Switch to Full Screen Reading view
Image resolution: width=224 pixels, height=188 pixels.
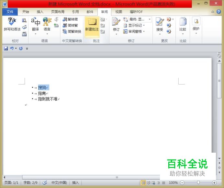coord(149,183)
